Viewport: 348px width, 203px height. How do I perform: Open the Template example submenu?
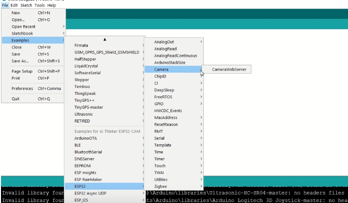click(174, 145)
